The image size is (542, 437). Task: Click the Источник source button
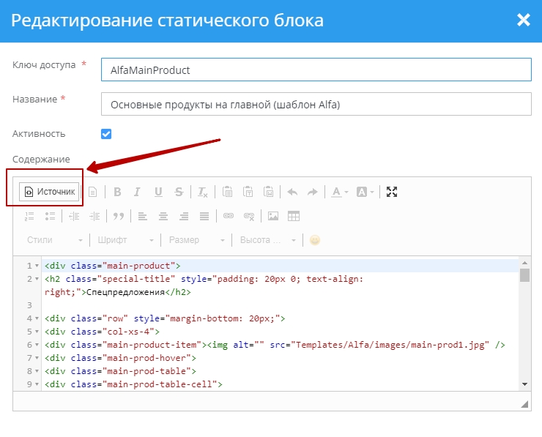point(49,192)
